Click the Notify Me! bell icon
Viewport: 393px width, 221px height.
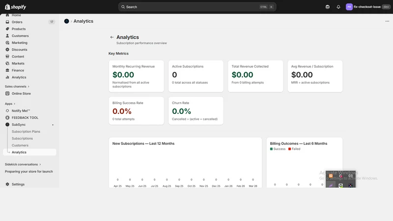[x=7, y=110]
